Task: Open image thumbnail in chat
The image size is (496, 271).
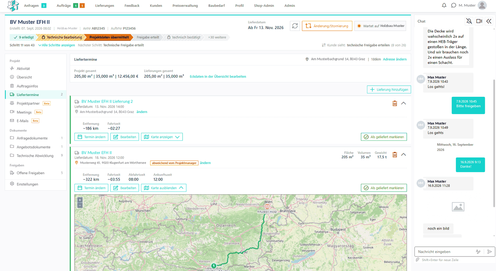Action: (x=458, y=207)
